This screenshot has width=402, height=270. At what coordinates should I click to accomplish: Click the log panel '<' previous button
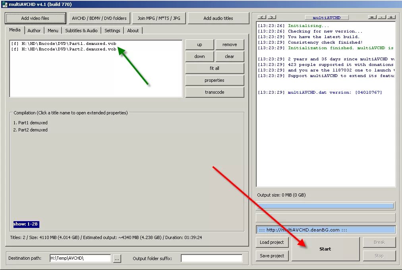262,17
